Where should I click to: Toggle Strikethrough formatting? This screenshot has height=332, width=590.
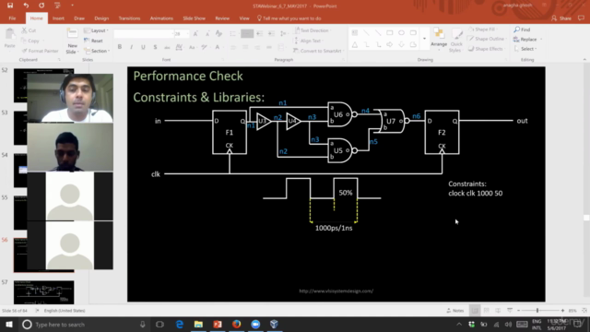tap(167, 47)
